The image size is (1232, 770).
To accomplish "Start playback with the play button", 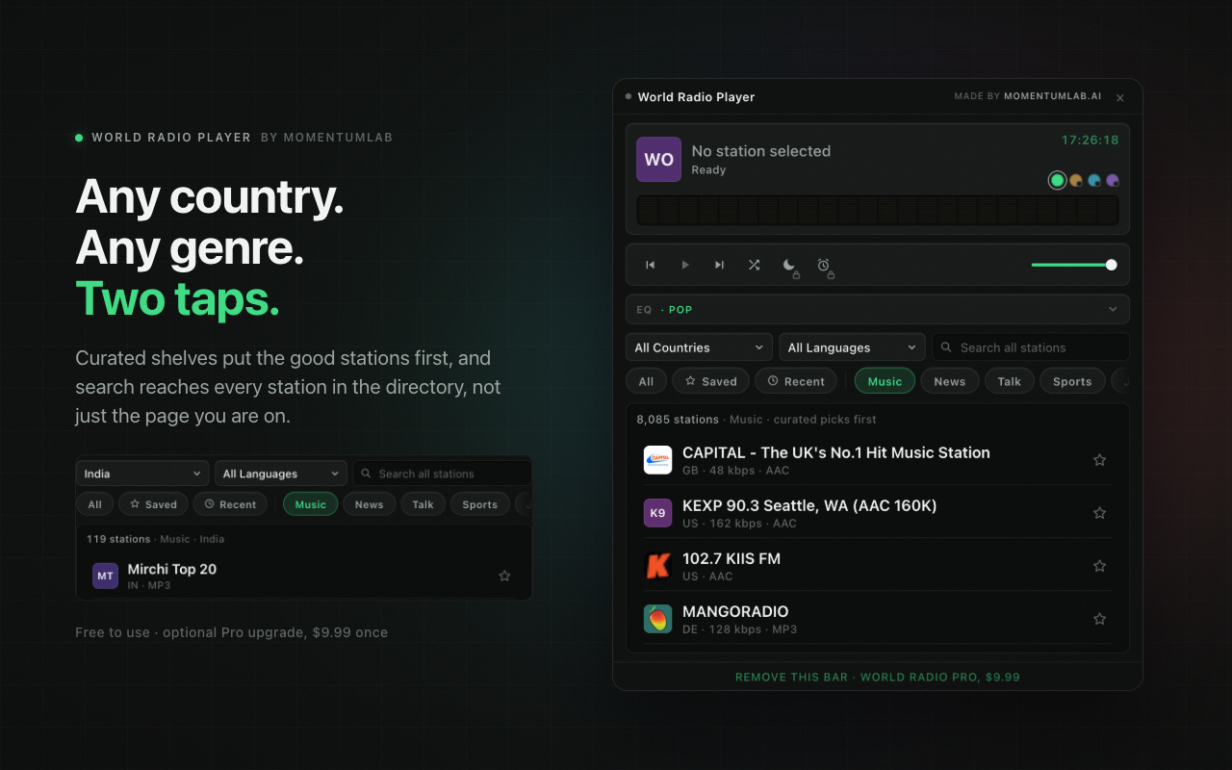I will click(x=685, y=265).
